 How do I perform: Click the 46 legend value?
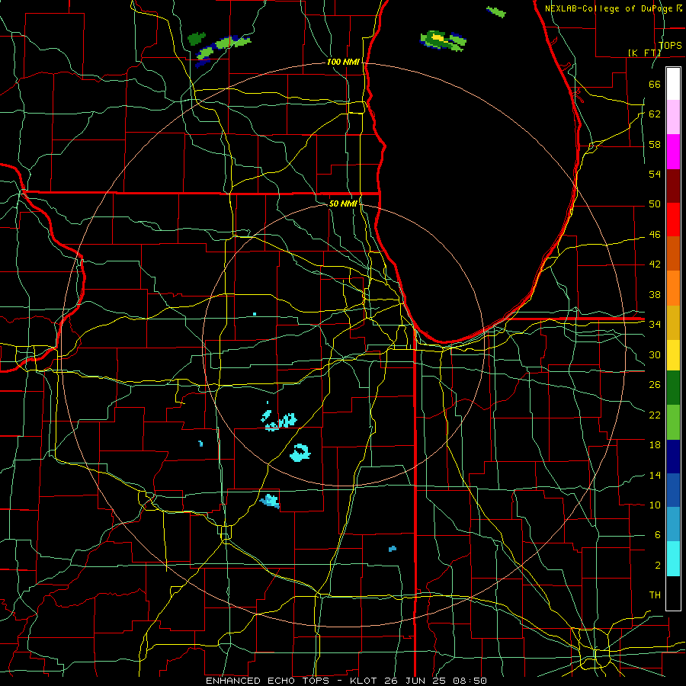pyautogui.click(x=655, y=235)
